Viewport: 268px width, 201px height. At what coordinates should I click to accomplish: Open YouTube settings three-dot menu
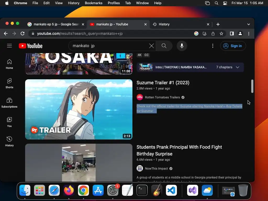[213, 46]
